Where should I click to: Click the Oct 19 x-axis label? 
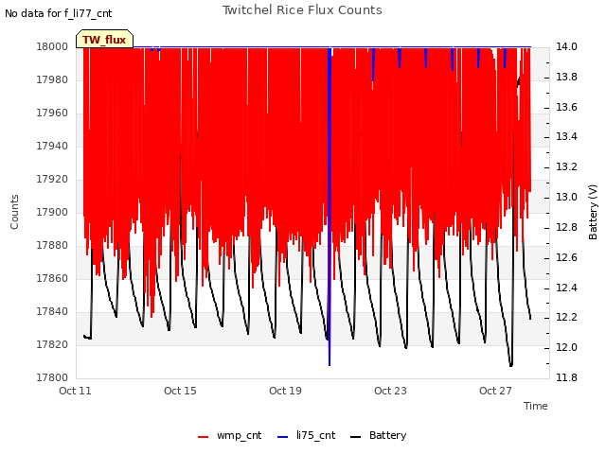tap(285, 391)
